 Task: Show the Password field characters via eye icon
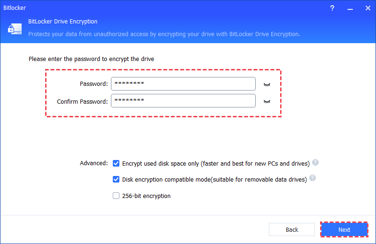tap(267, 84)
